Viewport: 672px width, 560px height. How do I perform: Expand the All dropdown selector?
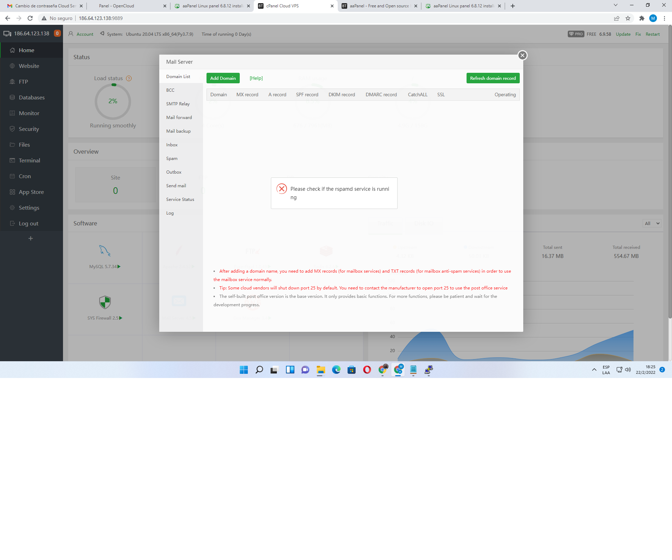click(652, 223)
